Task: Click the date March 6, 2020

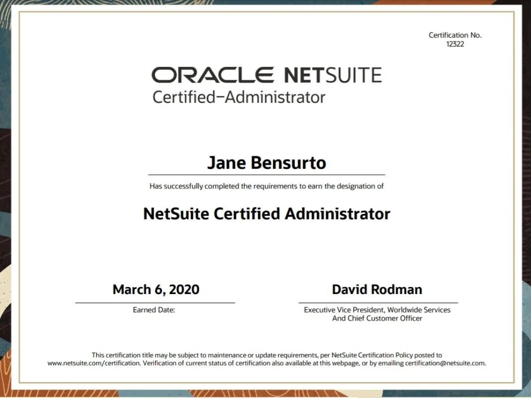Action: pos(156,290)
